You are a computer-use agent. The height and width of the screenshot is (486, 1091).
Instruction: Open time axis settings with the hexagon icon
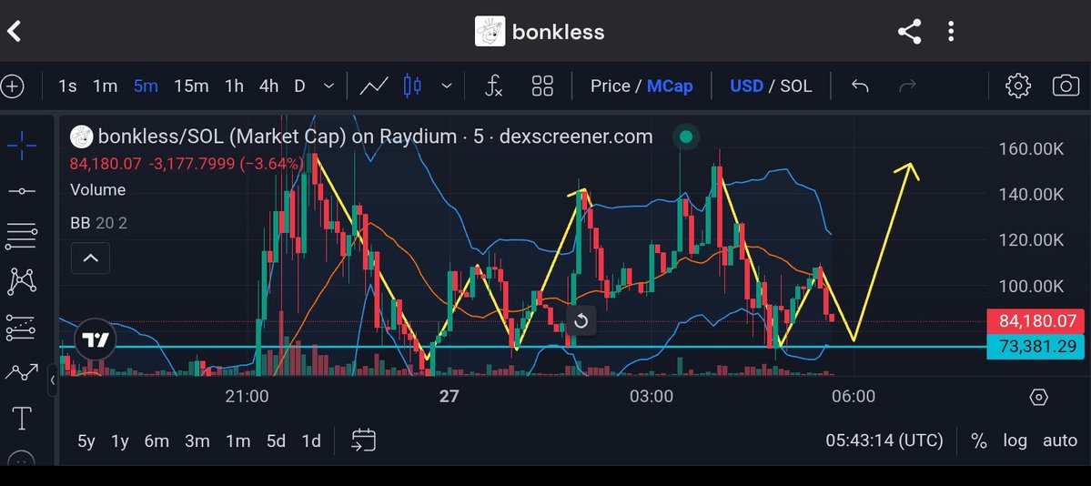pos(1038,397)
